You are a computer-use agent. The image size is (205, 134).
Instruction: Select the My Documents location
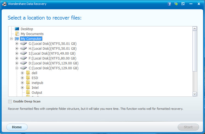[32, 34]
